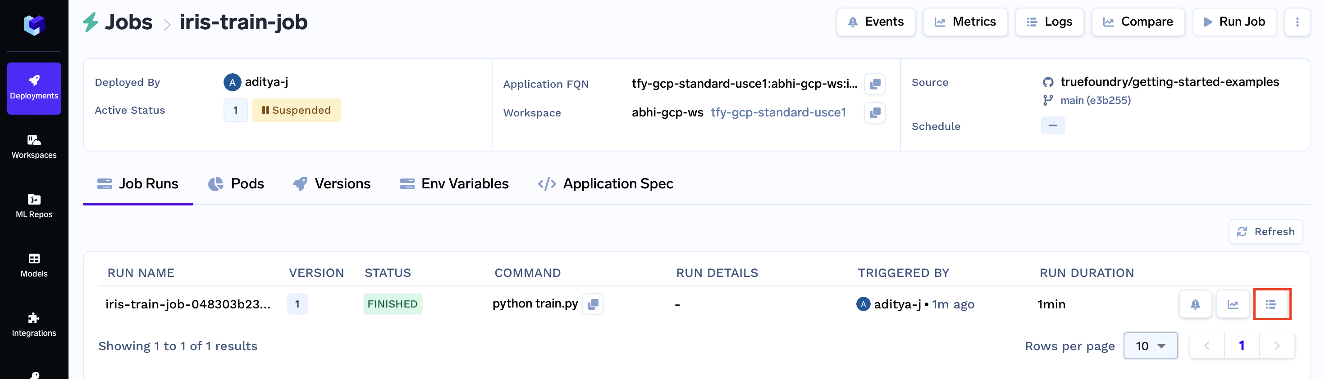The width and height of the screenshot is (1325, 379).
Task: View metrics for the run row
Action: 1233,304
